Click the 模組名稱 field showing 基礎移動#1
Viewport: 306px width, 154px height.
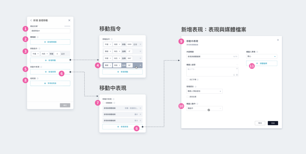coord(50,31)
